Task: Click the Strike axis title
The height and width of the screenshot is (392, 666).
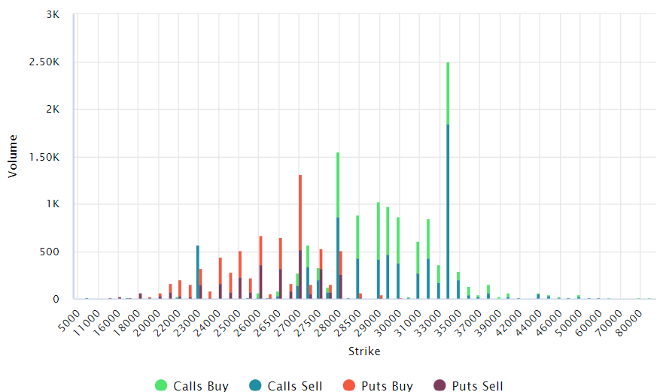Action: tap(364, 351)
